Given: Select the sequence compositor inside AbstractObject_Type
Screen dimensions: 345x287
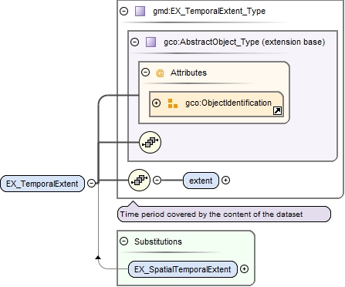Looking at the screenshot, I should 151,142.
